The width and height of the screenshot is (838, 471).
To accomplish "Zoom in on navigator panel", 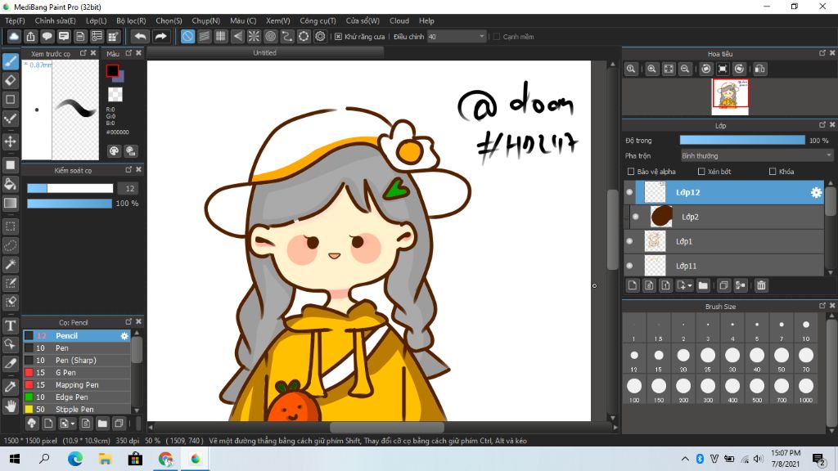I will (651, 69).
